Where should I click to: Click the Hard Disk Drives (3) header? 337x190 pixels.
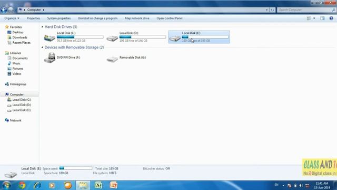(x=61, y=27)
